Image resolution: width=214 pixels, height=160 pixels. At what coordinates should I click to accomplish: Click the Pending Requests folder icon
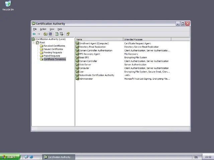[x=41, y=52]
